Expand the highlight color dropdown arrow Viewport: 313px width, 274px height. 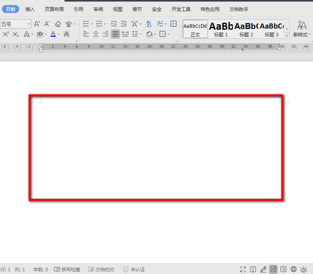46,34
